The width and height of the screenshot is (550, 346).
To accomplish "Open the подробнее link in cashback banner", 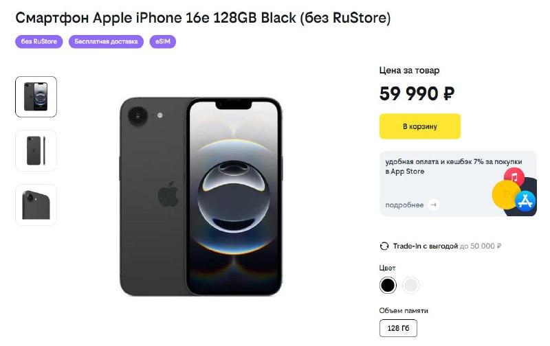I will point(404,205).
